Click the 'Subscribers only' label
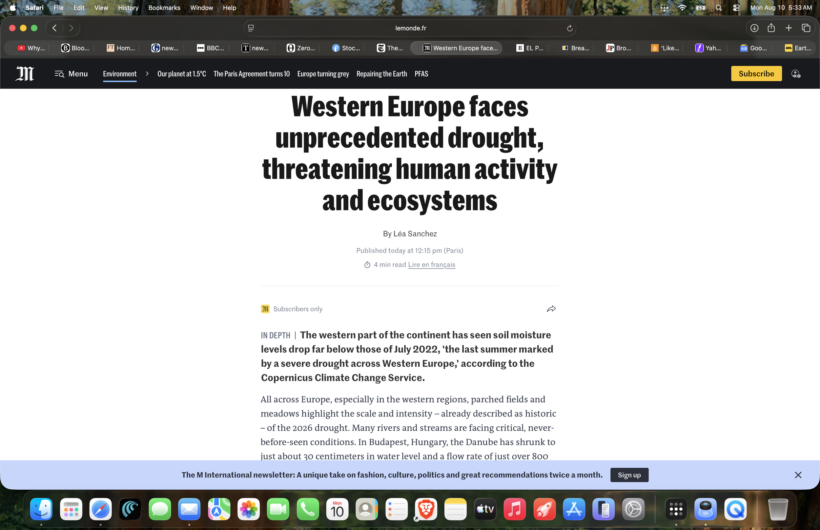Image resolution: width=820 pixels, height=530 pixels. [297, 309]
